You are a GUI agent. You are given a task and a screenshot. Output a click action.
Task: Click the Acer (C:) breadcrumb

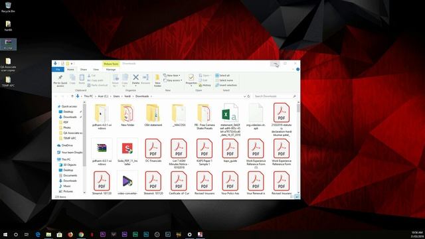[x=103, y=96]
